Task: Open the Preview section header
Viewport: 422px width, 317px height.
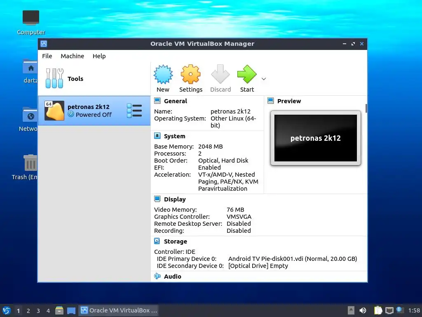Action: (289, 101)
